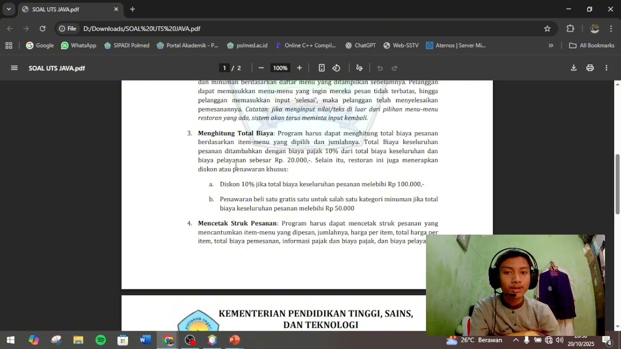Open the Chrome profile avatar
The height and width of the screenshot is (349, 621).
click(594, 29)
